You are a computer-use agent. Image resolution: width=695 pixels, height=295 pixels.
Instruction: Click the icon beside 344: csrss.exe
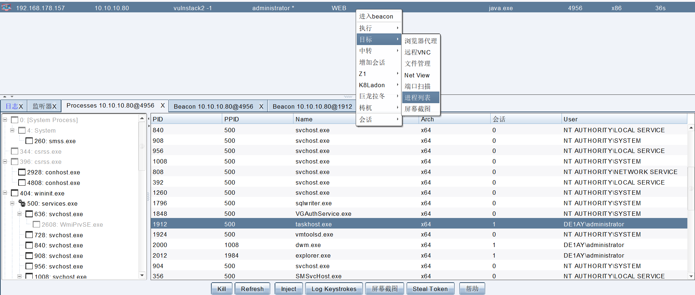[x=15, y=151]
